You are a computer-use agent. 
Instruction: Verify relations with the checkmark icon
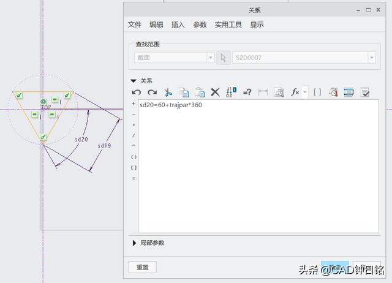[365, 92]
